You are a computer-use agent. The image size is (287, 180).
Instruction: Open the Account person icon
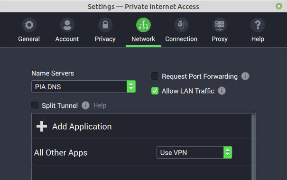pyautogui.click(x=67, y=25)
